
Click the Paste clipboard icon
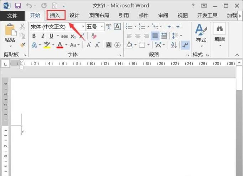pyautogui.click(x=10, y=29)
